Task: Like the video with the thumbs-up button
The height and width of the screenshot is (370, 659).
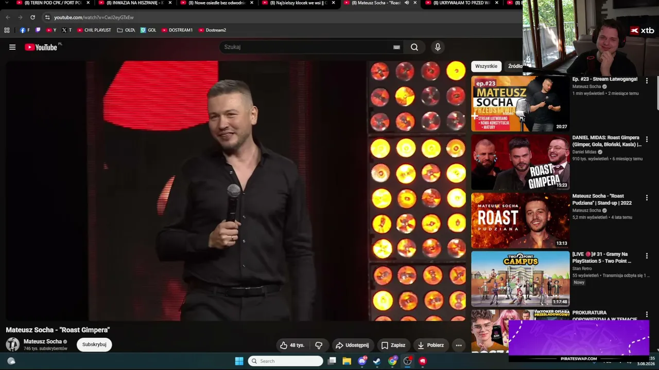Action: coord(292,345)
